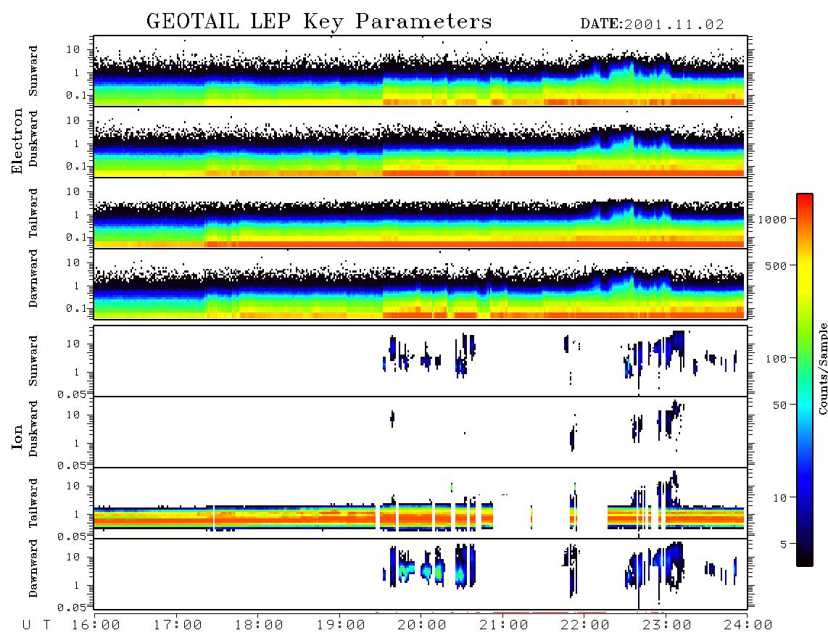Viewport: 828px width, 638px height.
Task: Select the Ion "Tailward" axis label
Action: 33,503
